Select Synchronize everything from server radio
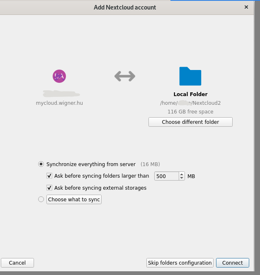This screenshot has width=260, height=275. 41,164
